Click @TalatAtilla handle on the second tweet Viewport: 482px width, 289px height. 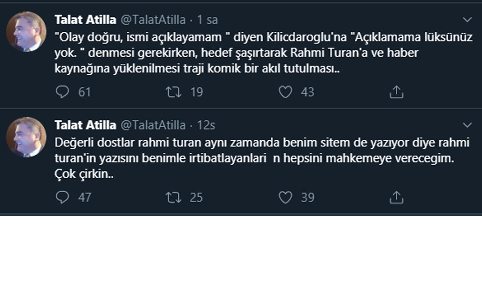[152, 125]
